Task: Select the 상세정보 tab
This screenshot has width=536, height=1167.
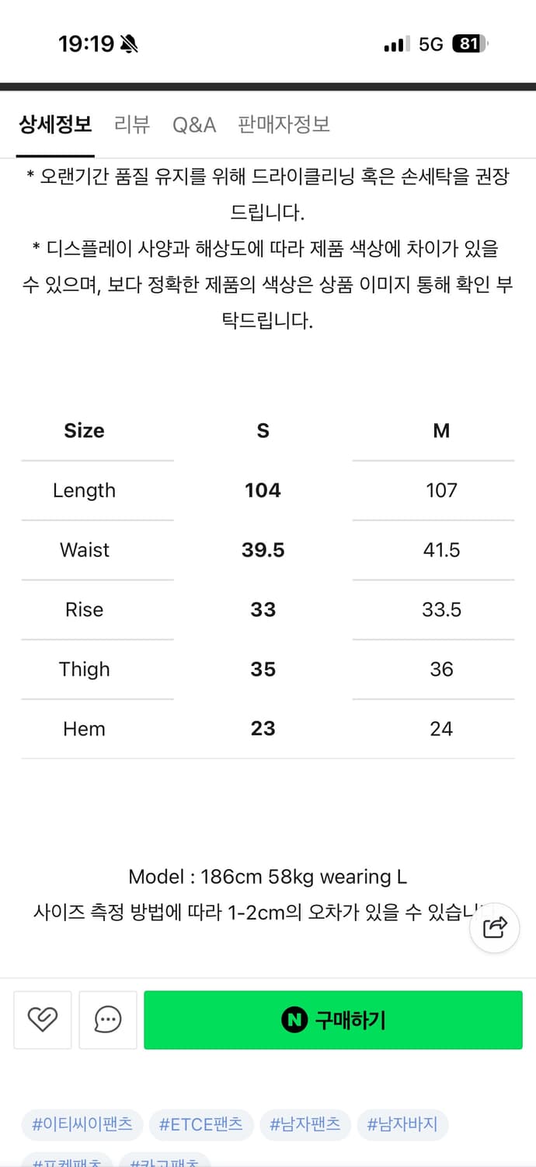Action: tap(56, 124)
